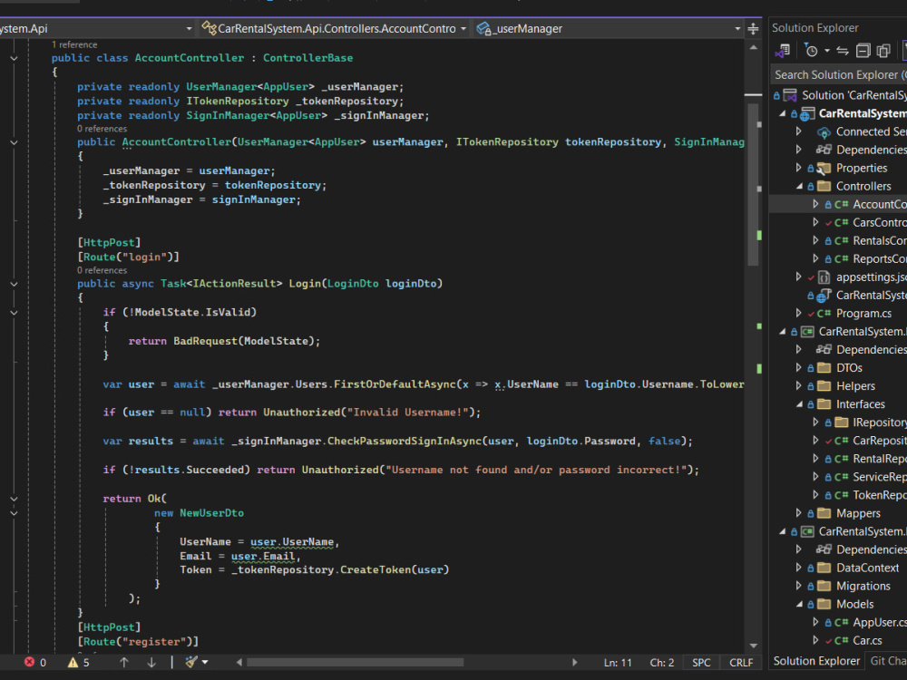Screen dimensions: 907x680
Task: Select AppUser.cs in Models folder
Action: (879, 622)
